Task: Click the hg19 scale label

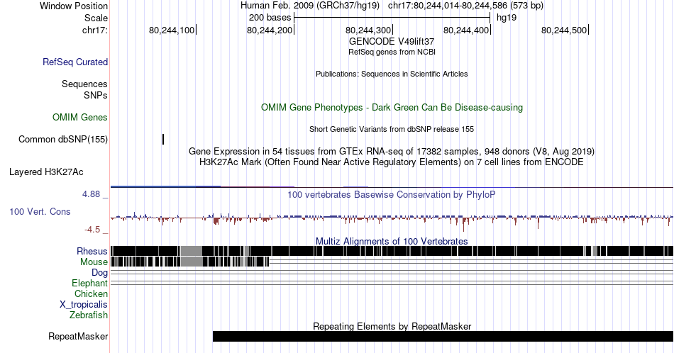Action: 507,18
